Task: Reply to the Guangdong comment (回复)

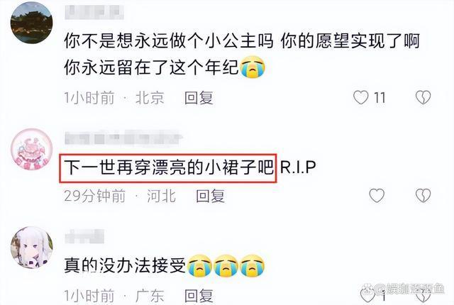Action: (199, 296)
